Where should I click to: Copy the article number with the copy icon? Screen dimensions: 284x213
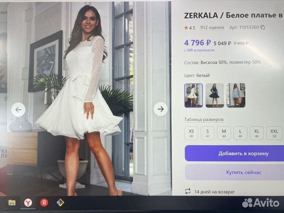point(262,27)
